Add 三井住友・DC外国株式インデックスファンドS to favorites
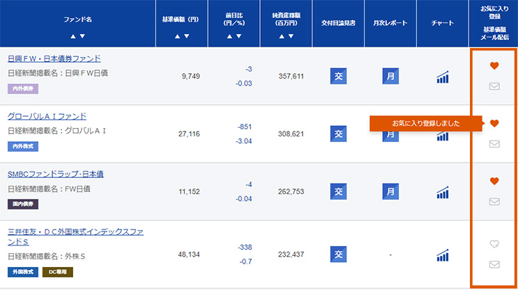Screen dimensions: 518x290 pyautogui.click(x=494, y=243)
